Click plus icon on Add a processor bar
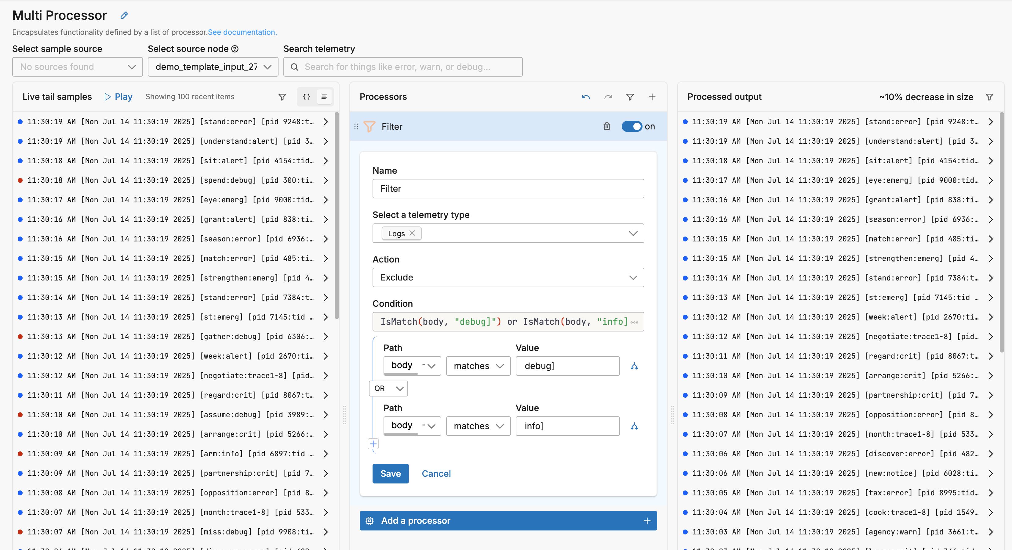The image size is (1012, 550). click(x=647, y=521)
